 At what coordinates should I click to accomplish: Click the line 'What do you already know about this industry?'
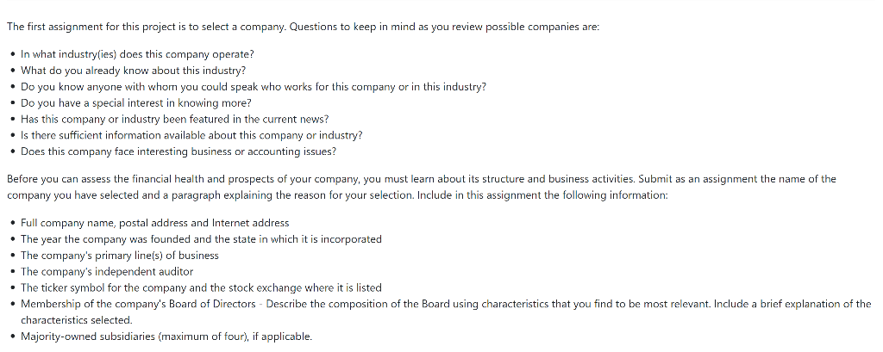pyautogui.click(x=134, y=71)
